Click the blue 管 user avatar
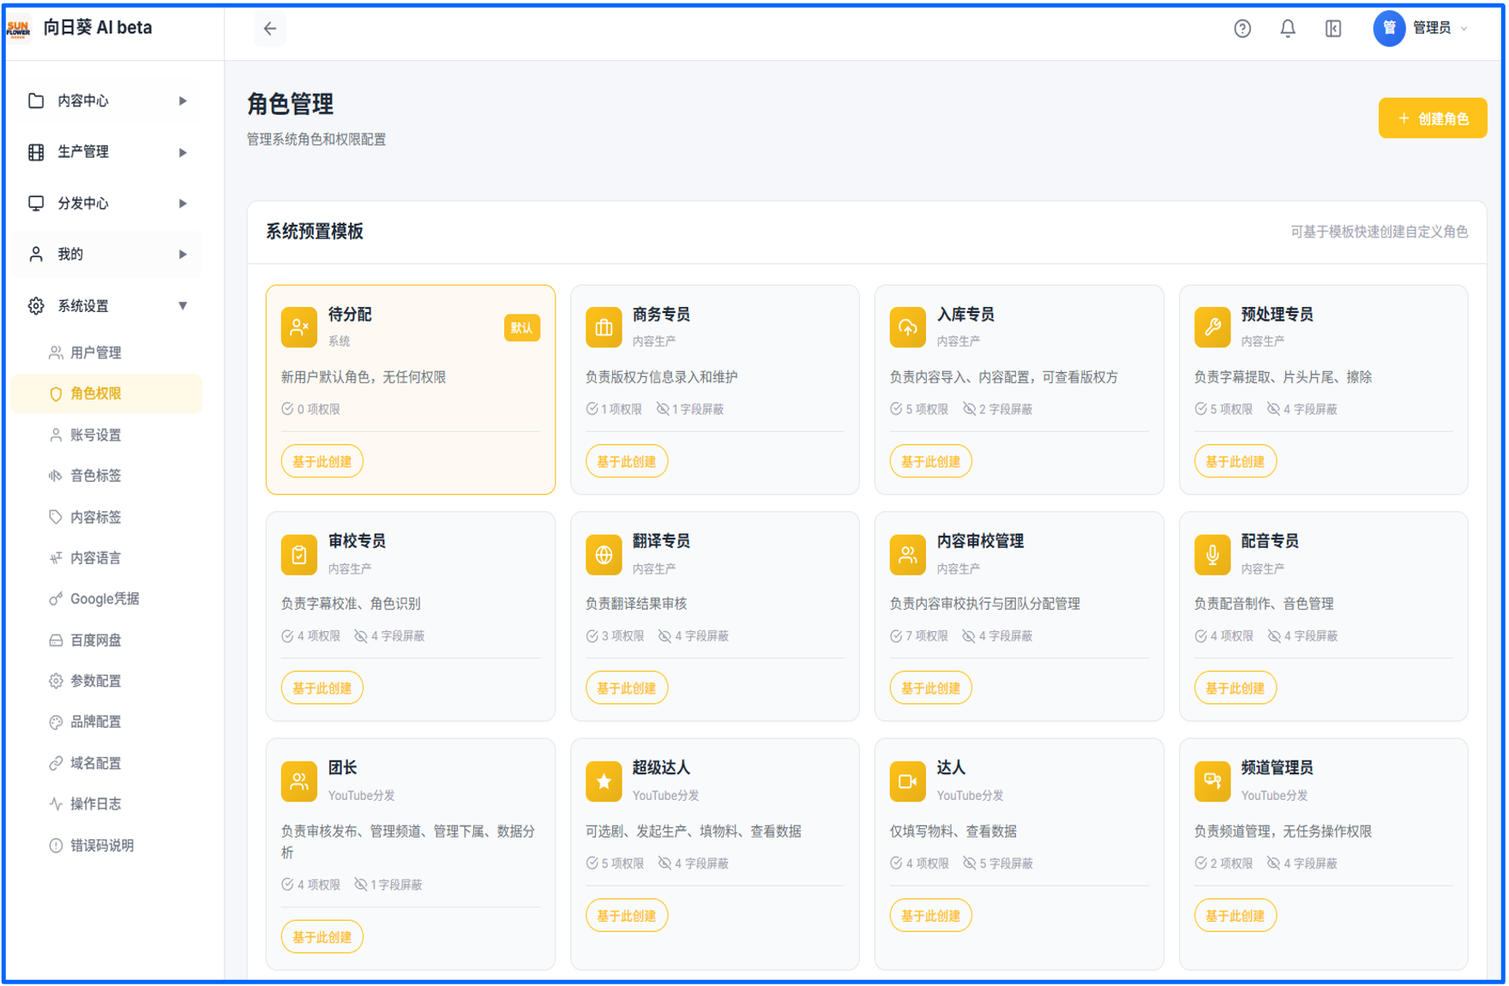Image resolution: width=1509 pixels, height=986 pixels. (x=1389, y=28)
